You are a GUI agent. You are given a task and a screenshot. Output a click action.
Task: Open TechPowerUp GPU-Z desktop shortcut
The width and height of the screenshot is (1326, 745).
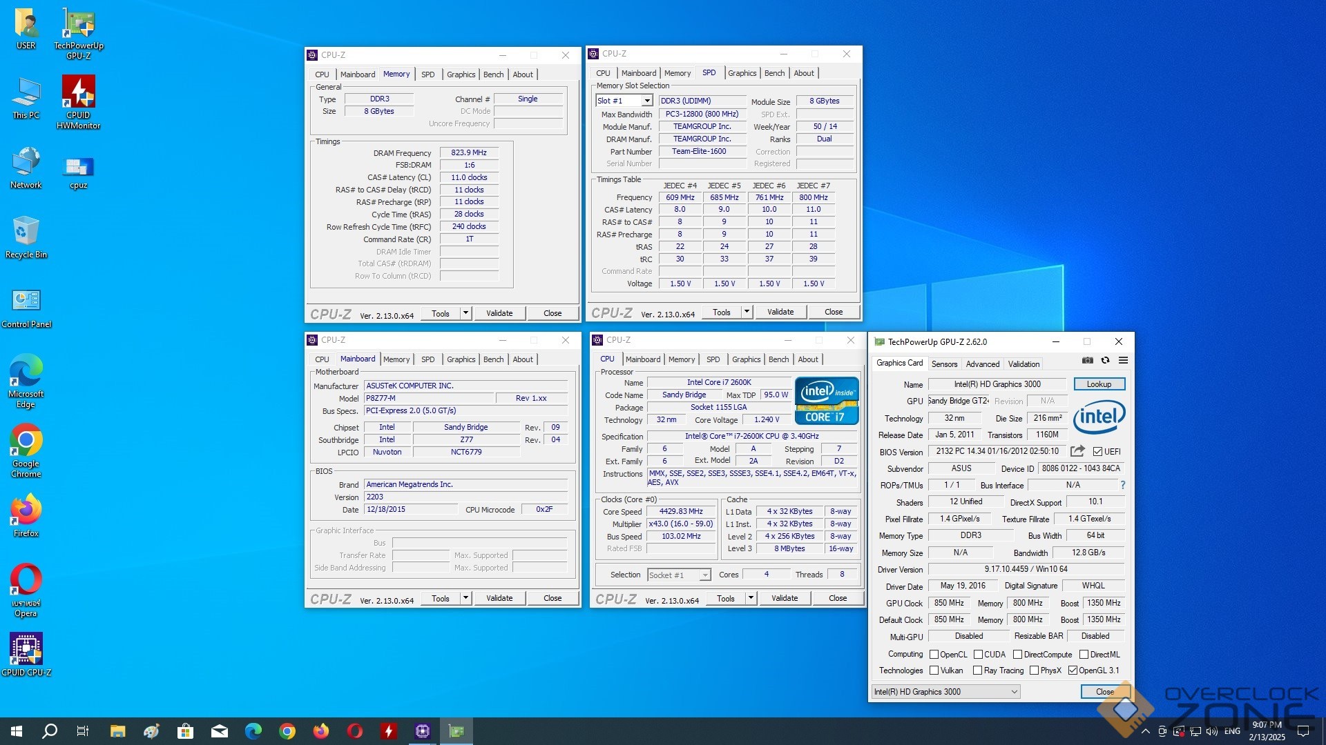click(x=79, y=34)
